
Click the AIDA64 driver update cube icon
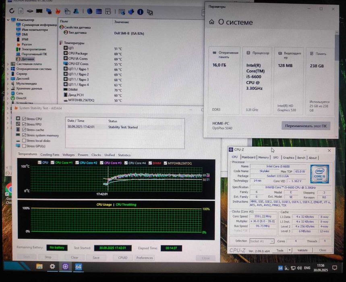131,12
